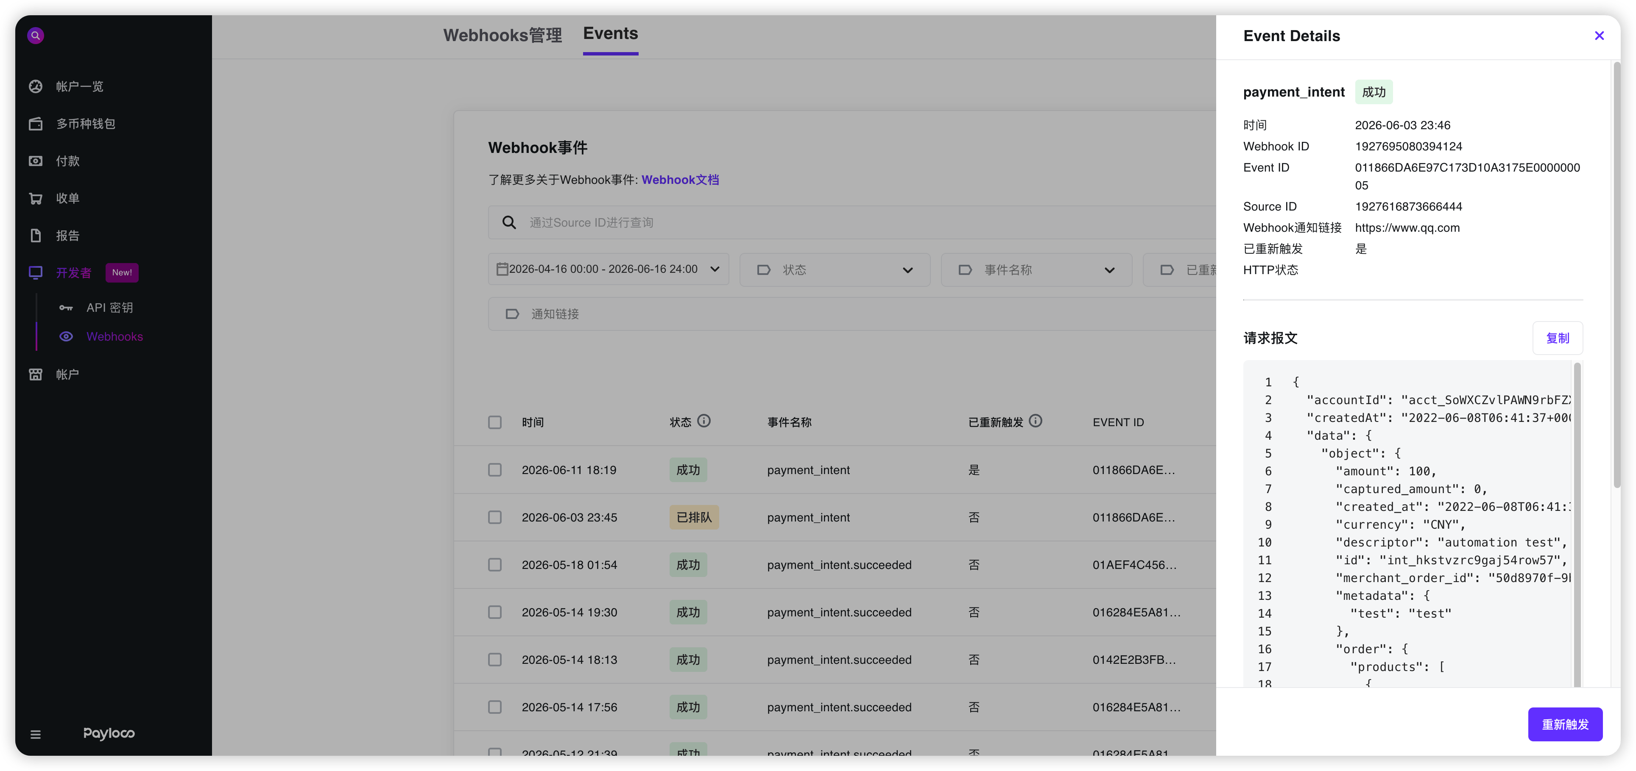Image resolution: width=1636 pixels, height=771 pixels.
Task: Open 帐户一览 dashboard icon in sidebar
Action: point(36,86)
